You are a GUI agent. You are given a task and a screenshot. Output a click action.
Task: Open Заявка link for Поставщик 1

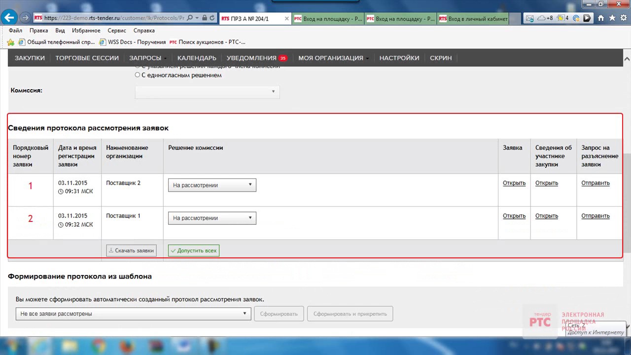pyautogui.click(x=514, y=216)
